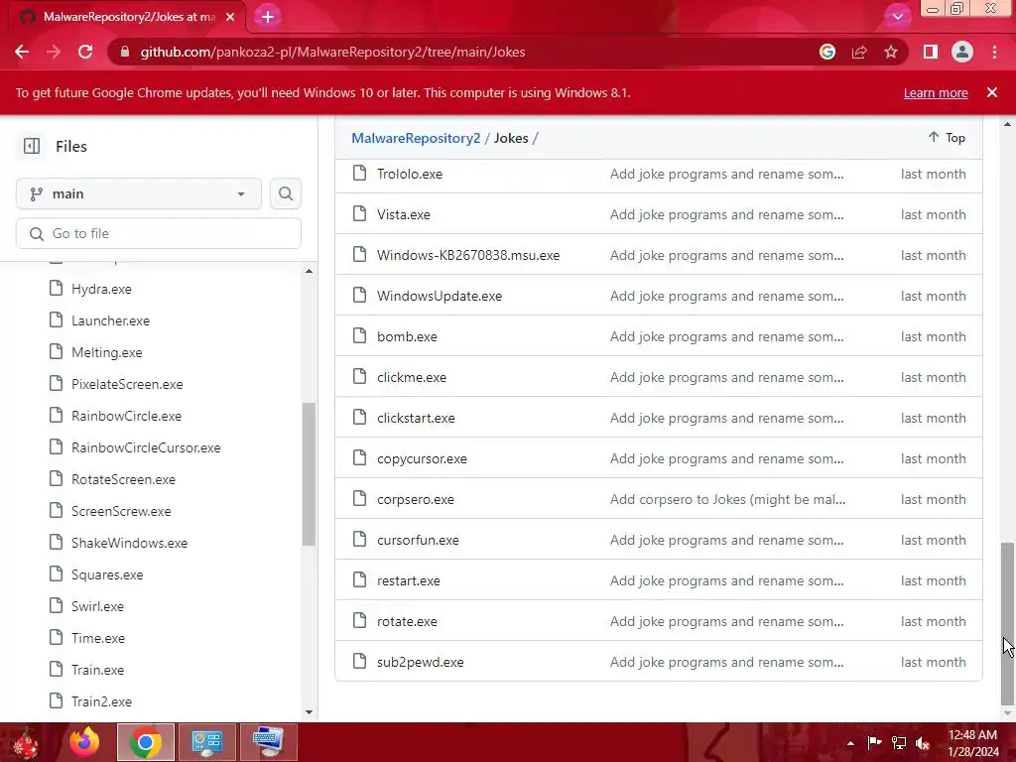Close the MalwareRepository2/Jokes tab
The image size is (1016, 762).
230,17
